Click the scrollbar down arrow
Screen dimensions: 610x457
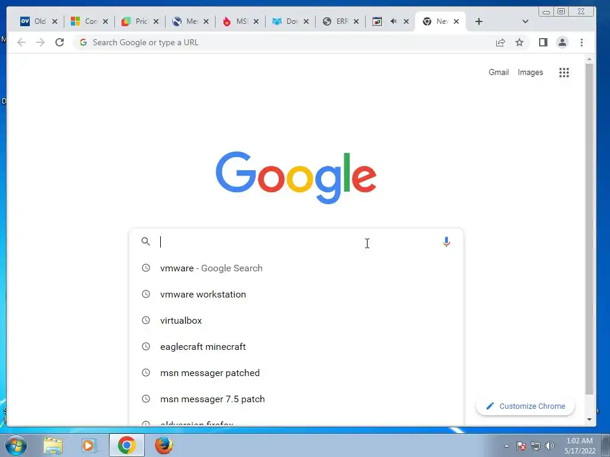pos(589,420)
